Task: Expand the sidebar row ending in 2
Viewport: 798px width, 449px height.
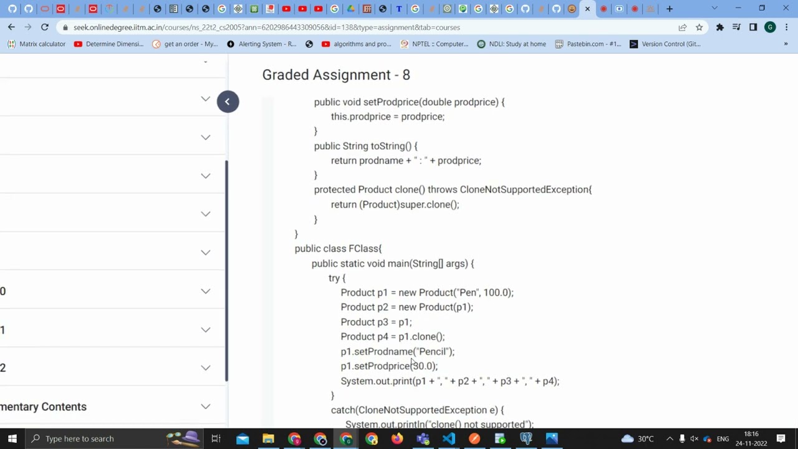Action: (112, 368)
